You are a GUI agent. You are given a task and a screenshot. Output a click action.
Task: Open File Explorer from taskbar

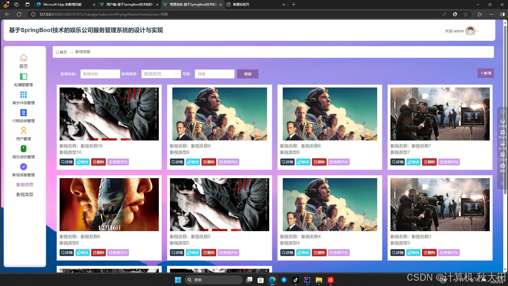[319, 280]
